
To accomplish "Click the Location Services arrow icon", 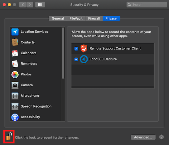I will coord(15,32).
